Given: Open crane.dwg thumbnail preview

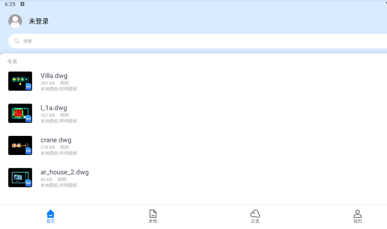Looking at the screenshot, I should tap(20, 145).
